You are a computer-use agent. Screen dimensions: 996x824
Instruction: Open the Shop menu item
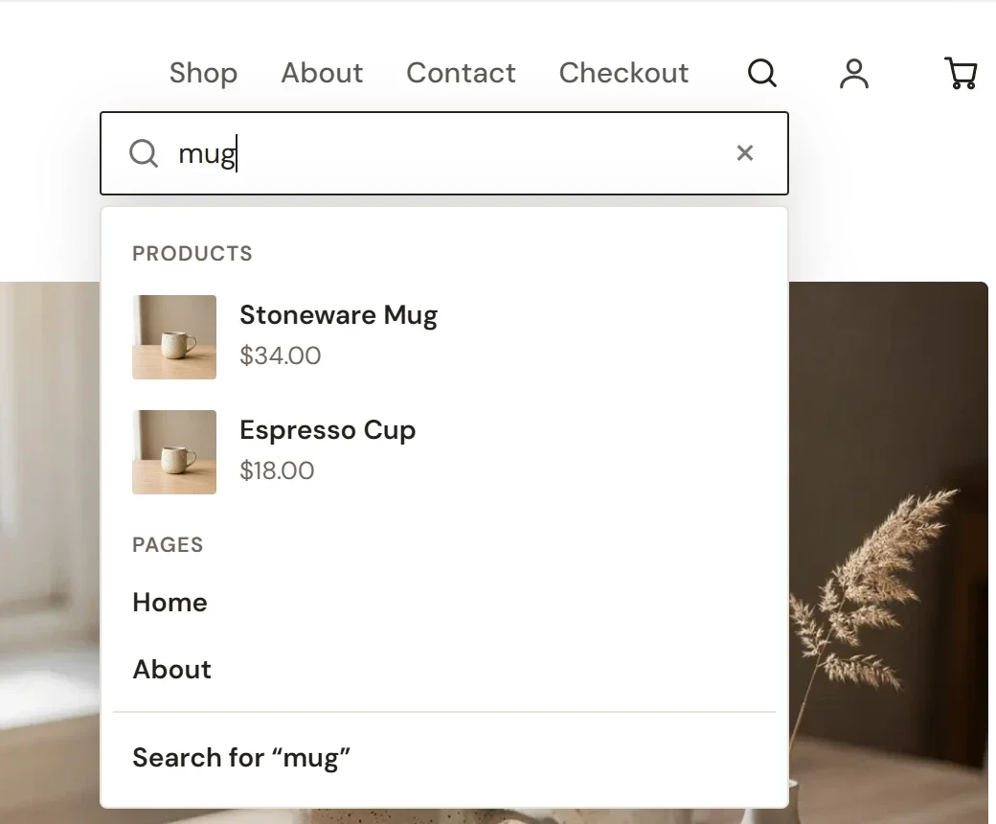tap(203, 73)
